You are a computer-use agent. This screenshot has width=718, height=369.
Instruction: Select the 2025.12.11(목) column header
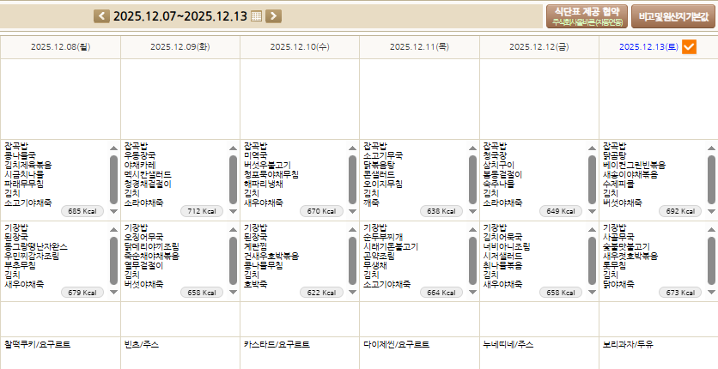point(419,47)
